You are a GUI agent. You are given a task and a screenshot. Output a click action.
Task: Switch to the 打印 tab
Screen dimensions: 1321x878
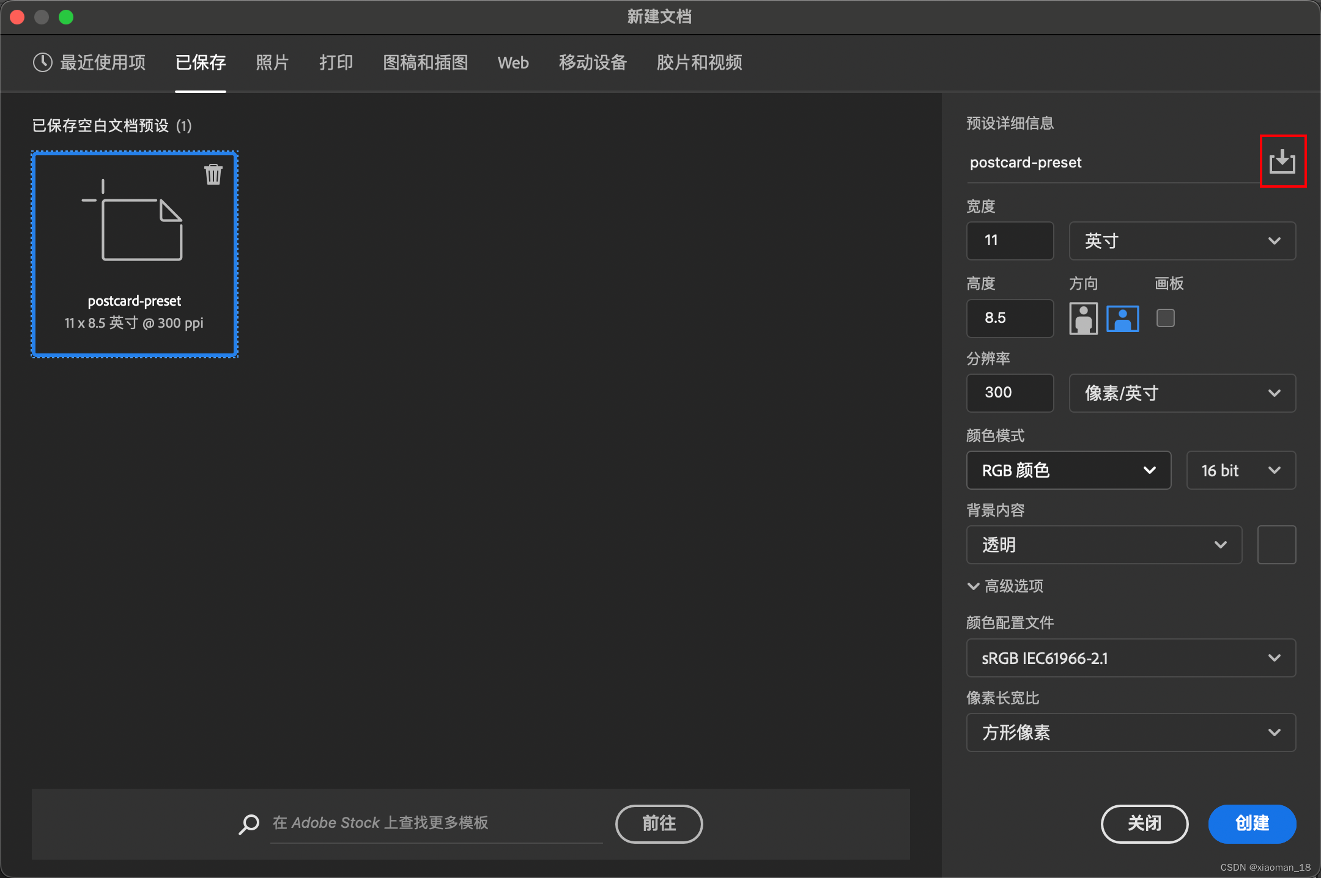click(x=336, y=62)
